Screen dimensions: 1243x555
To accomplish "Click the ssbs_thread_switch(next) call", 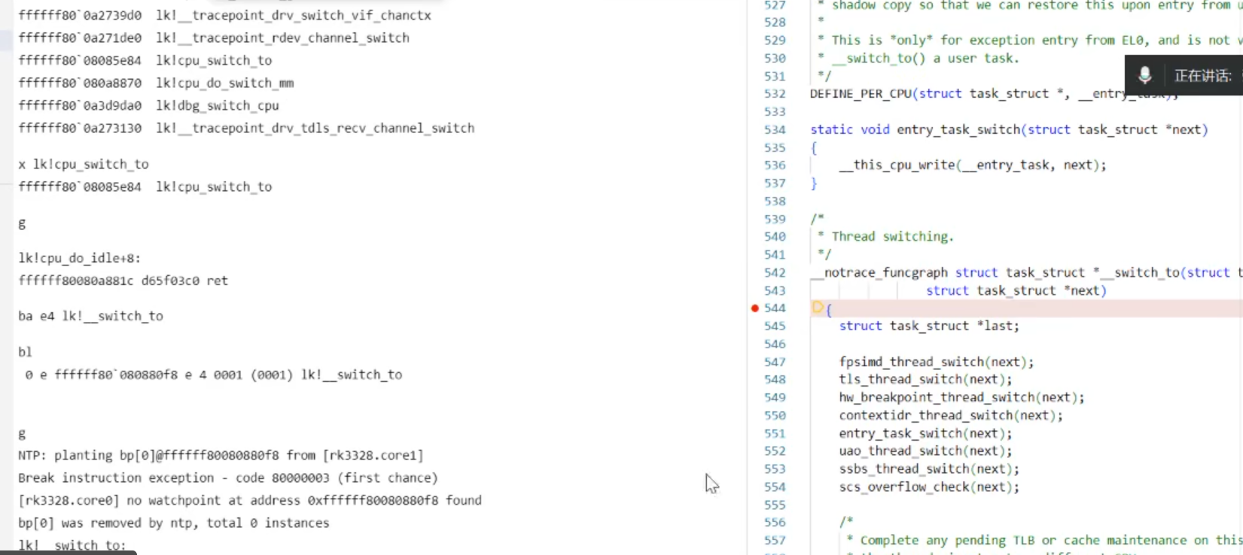I will click(929, 469).
